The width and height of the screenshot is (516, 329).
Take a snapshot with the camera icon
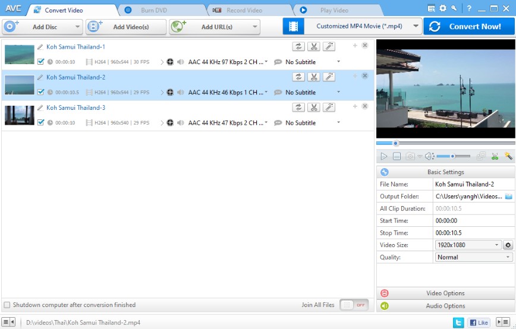(410, 156)
